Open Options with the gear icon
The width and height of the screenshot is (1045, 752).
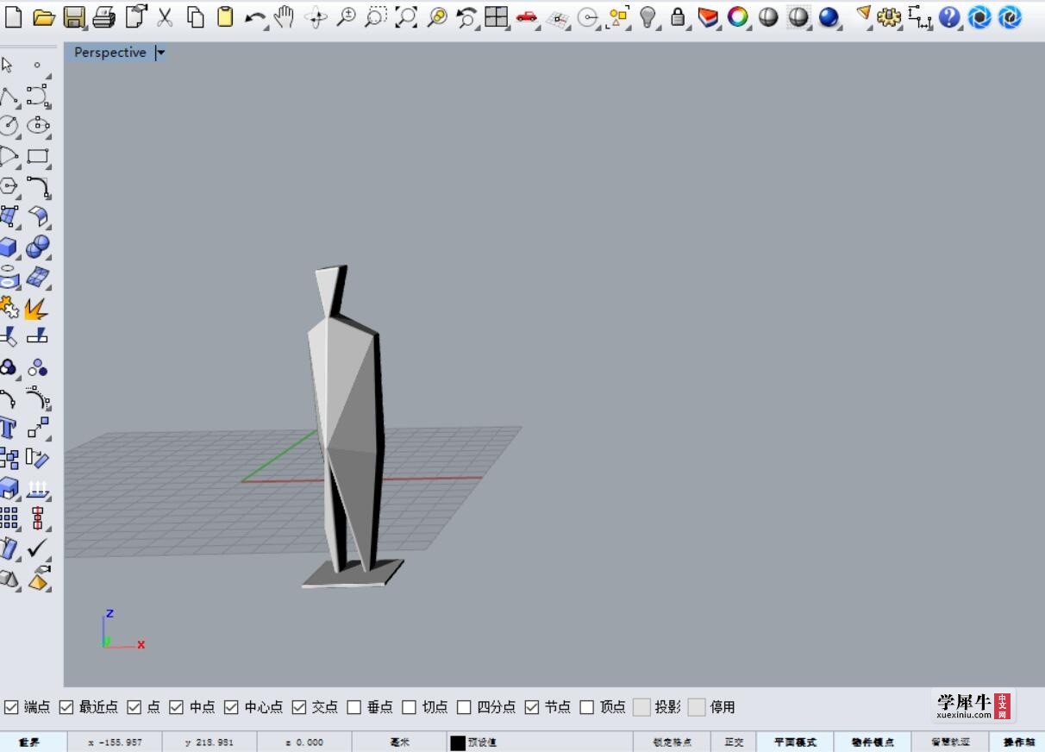889,16
